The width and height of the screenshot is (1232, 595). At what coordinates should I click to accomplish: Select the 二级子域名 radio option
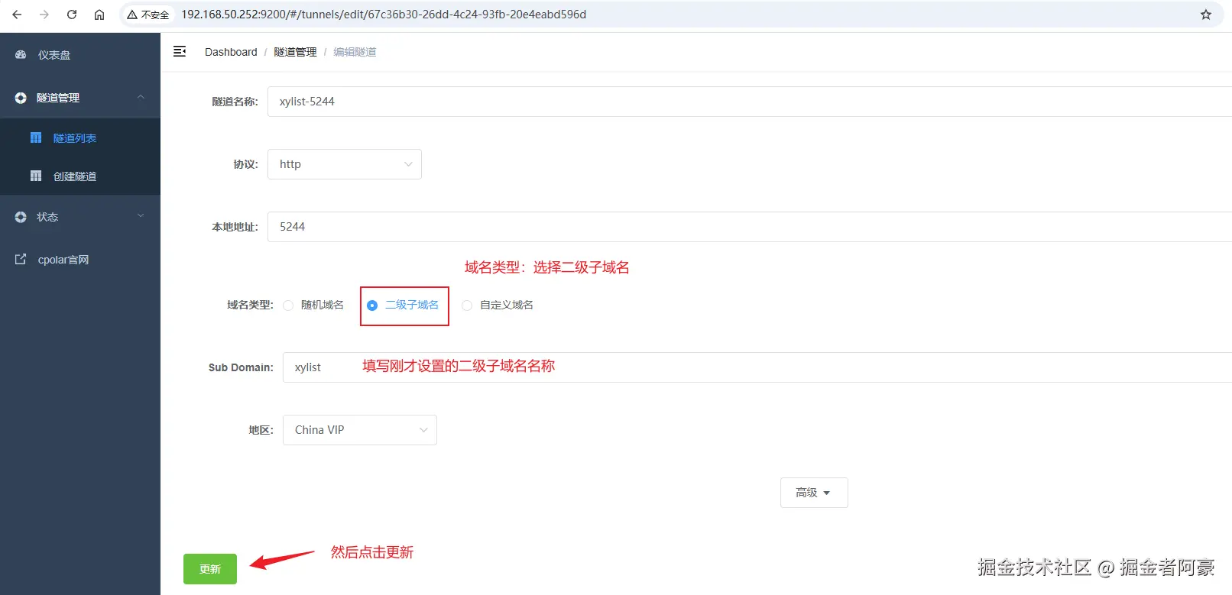372,306
